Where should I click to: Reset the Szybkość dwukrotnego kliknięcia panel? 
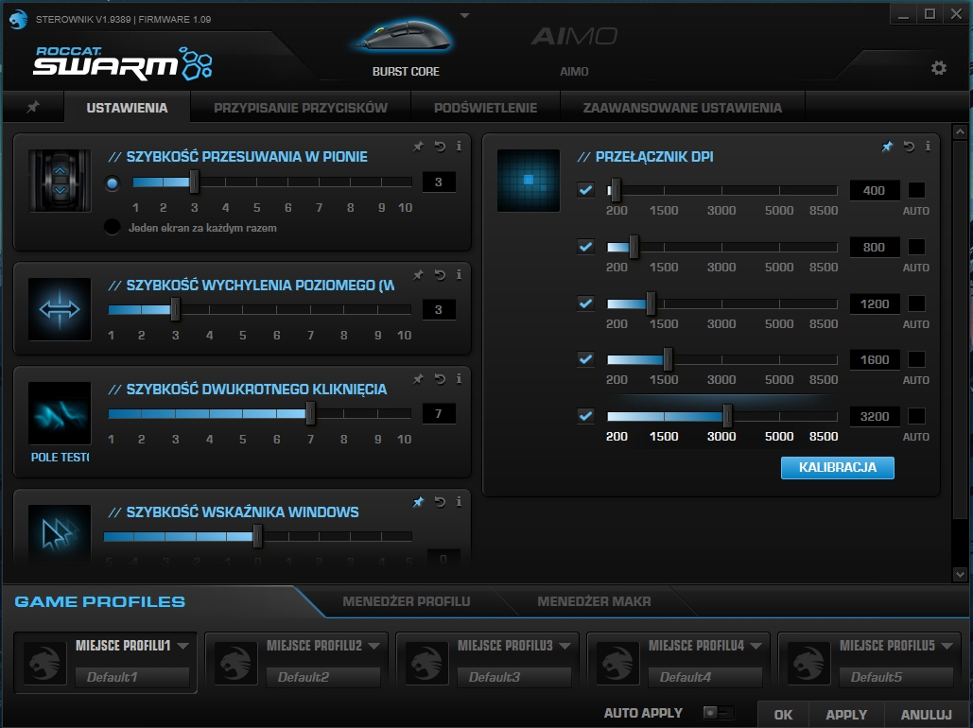(x=440, y=378)
